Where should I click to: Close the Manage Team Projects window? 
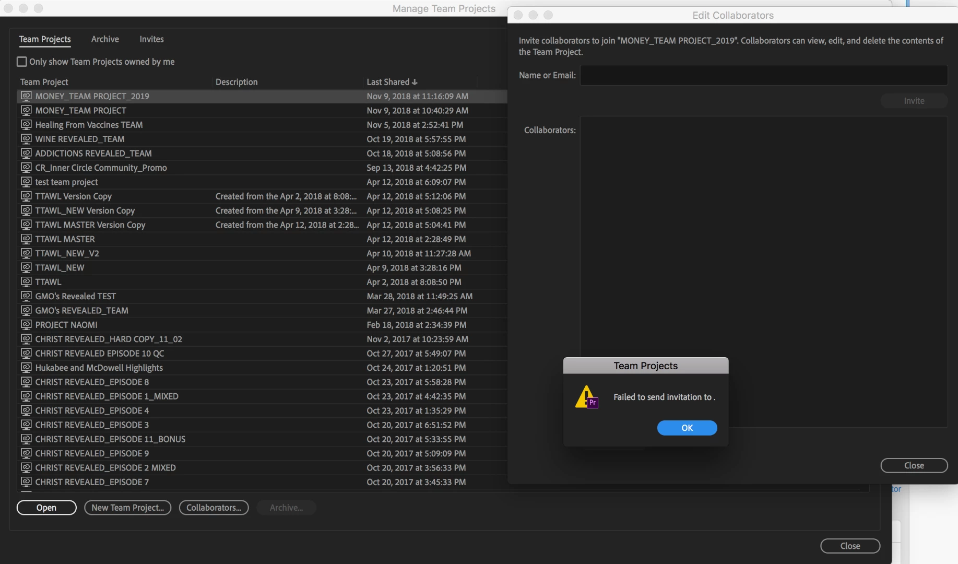click(850, 546)
